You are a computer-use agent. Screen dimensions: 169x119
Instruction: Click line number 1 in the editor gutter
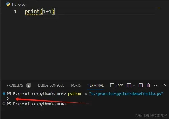(x=15, y=11)
